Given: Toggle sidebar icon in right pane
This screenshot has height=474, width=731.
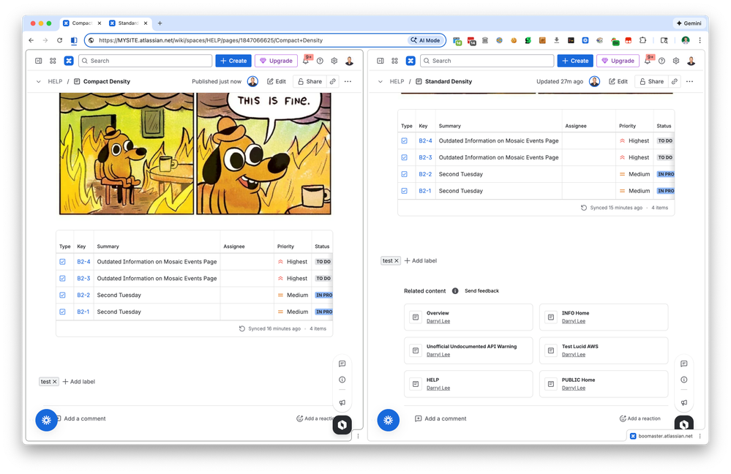Looking at the screenshot, I should [381, 61].
